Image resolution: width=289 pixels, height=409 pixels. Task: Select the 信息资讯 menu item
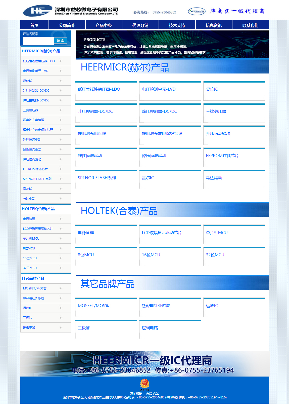coord(214,25)
